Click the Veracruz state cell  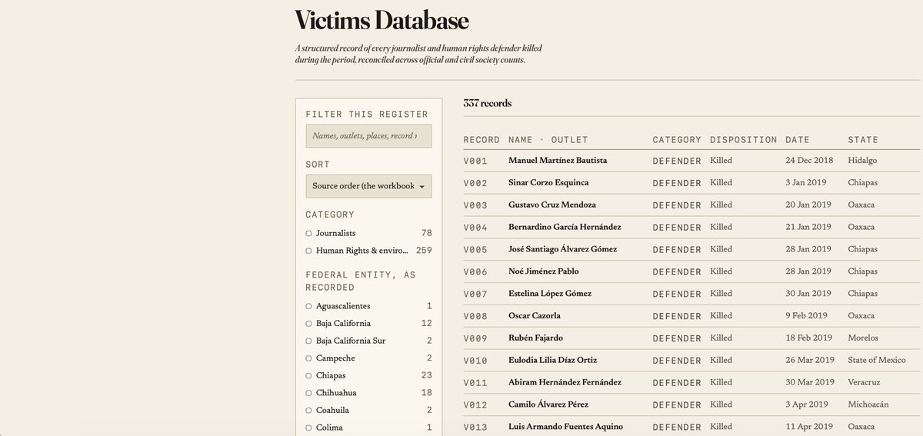[864, 382]
